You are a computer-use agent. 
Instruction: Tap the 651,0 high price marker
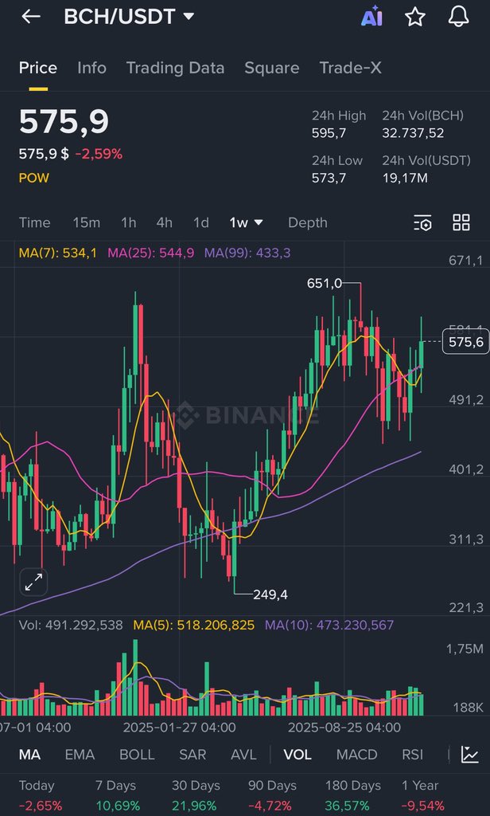pyautogui.click(x=325, y=283)
